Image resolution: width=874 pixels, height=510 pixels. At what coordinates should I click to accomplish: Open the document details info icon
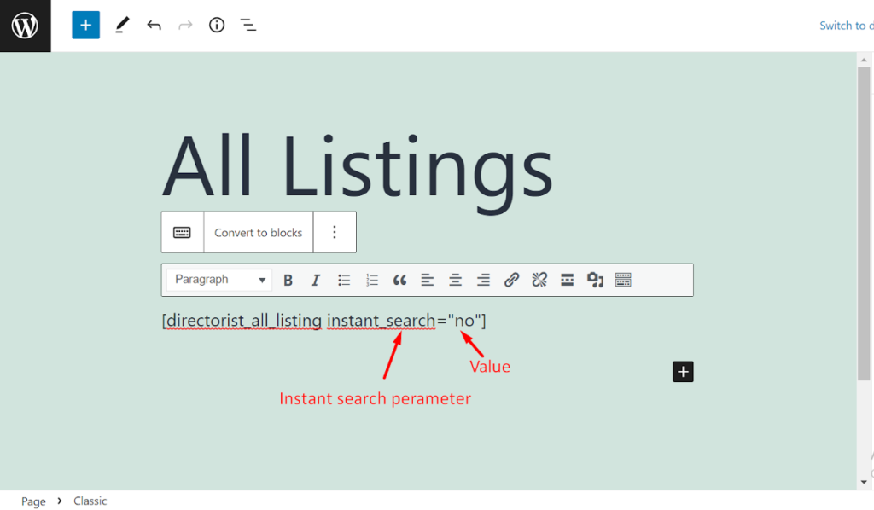pyautogui.click(x=217, y=25)
